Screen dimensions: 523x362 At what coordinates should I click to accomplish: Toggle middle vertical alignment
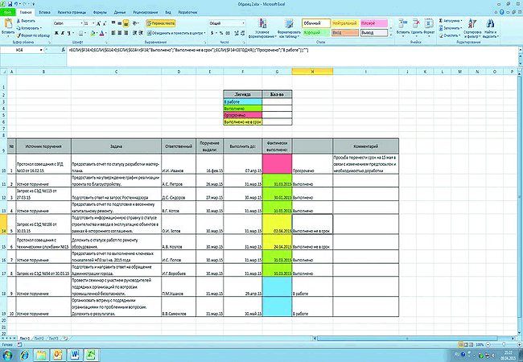tap(120, 23)
